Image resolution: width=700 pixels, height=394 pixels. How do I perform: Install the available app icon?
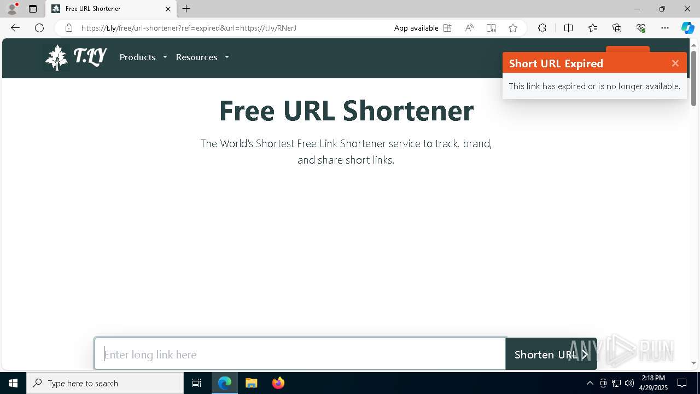pos(447,28)
